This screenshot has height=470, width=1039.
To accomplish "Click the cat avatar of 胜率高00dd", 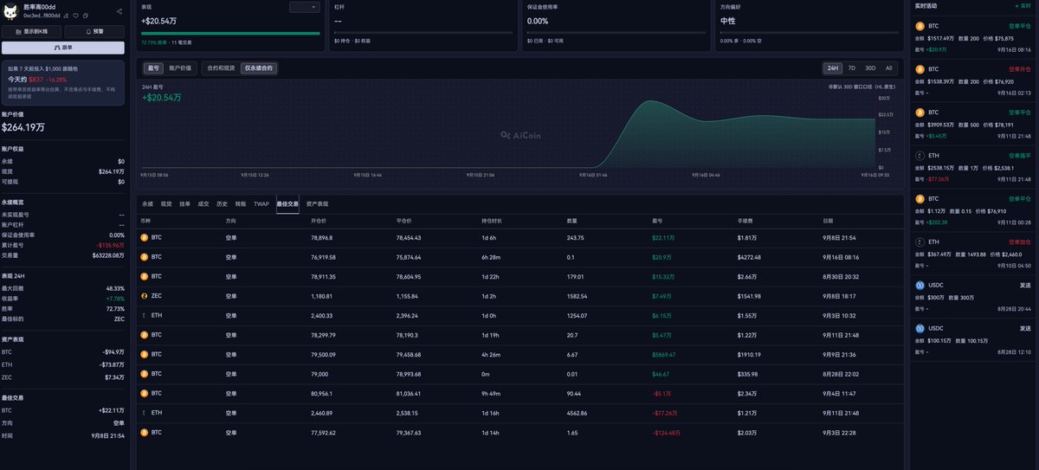I will coord(11,10).
